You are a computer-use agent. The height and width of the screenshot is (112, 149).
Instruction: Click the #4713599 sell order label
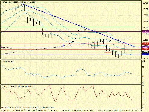pyautogui.click(x=7, y=48)
